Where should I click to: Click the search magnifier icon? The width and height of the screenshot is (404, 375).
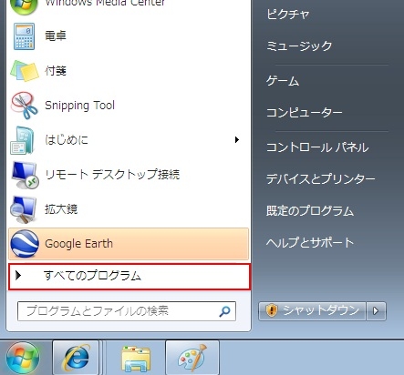pos(224,311)
